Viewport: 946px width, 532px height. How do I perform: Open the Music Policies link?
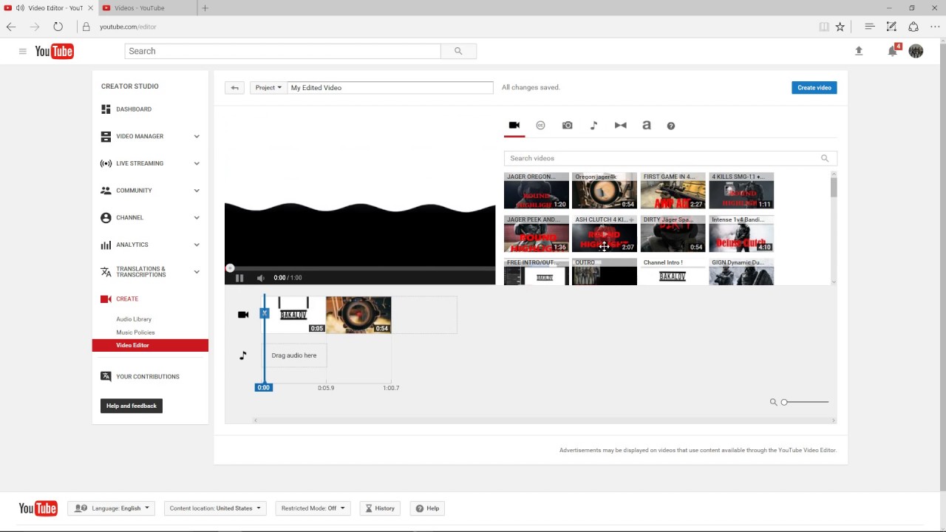(135, 332)
